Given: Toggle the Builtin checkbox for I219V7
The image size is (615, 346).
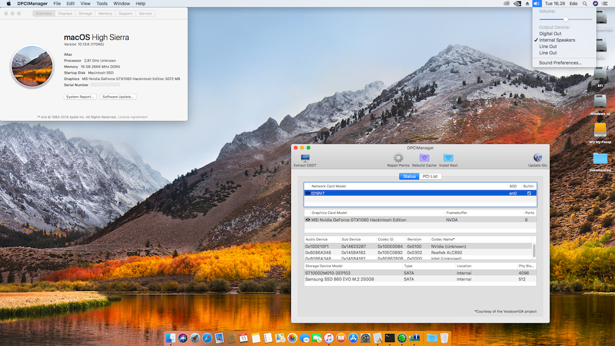Looking at the screenshot, I should pyautogui.click(x=529, y=193).
